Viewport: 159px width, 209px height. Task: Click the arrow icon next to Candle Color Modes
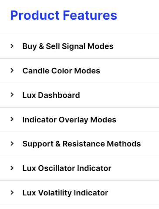click(x=12, y=70)
